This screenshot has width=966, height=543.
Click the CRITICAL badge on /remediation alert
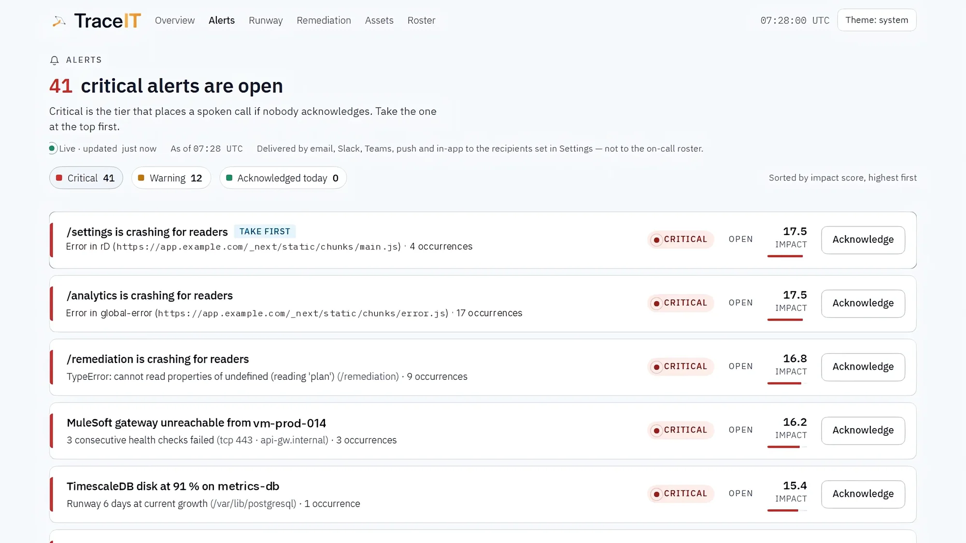click(680, 367)
